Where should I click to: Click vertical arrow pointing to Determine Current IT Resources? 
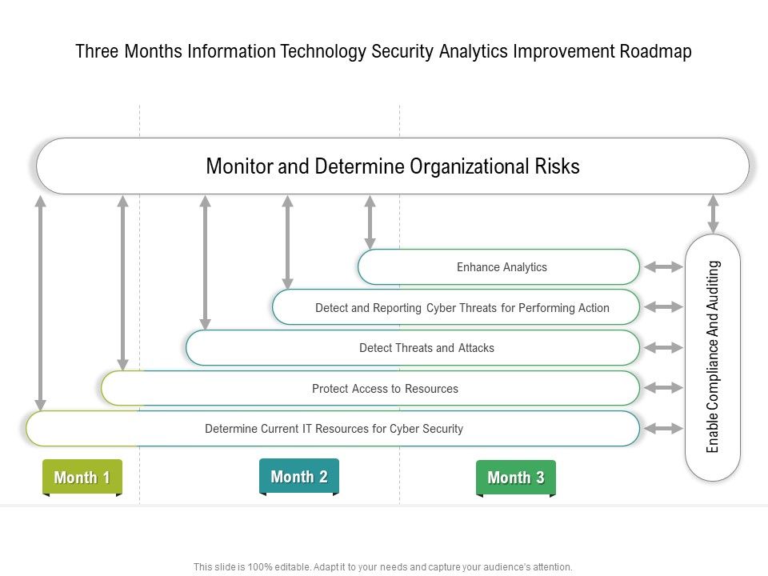41,302
